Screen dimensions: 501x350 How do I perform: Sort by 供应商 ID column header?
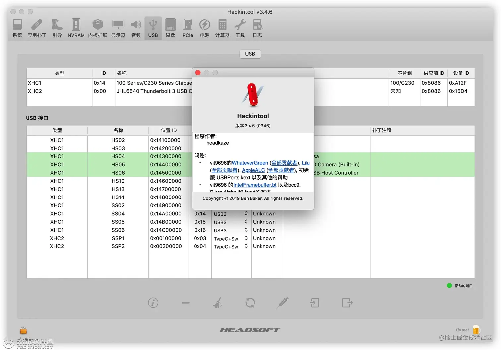[434, 73]
